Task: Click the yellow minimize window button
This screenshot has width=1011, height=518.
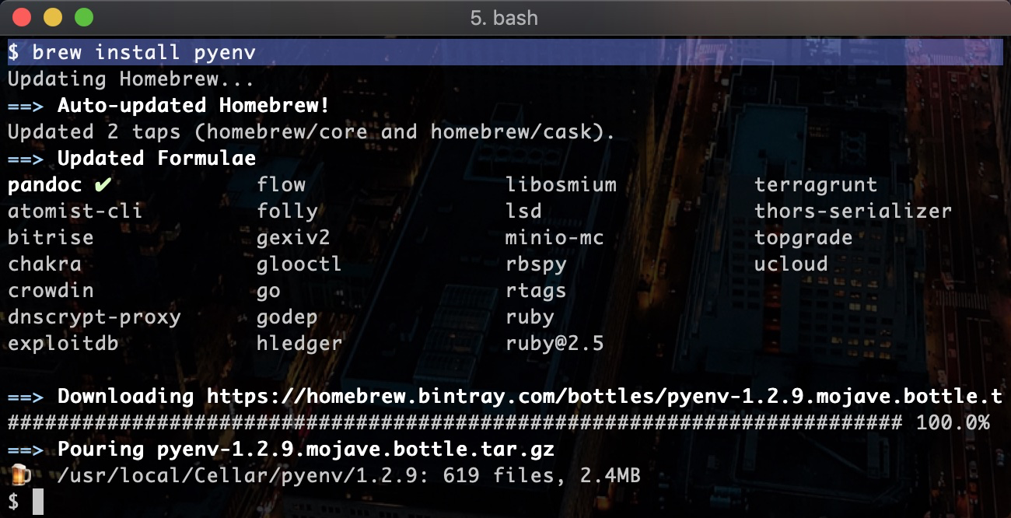Action: (53, 17)
